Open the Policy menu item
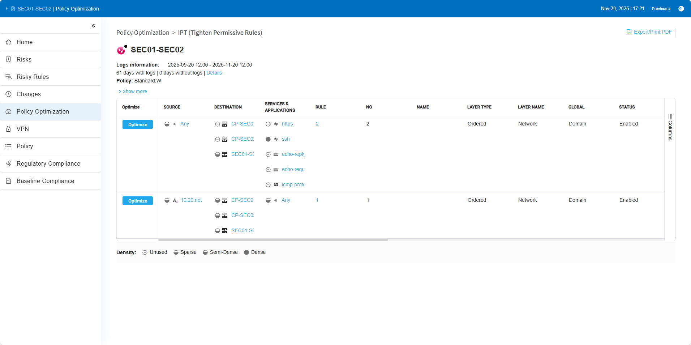The image size is (691, 345). (x=25, y=146)
